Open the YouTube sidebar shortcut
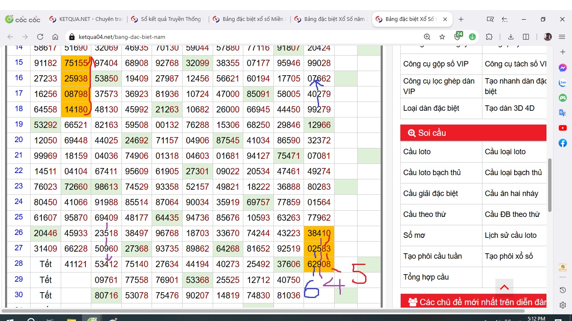Screen dimensions: 572x321 pos(563,128)
